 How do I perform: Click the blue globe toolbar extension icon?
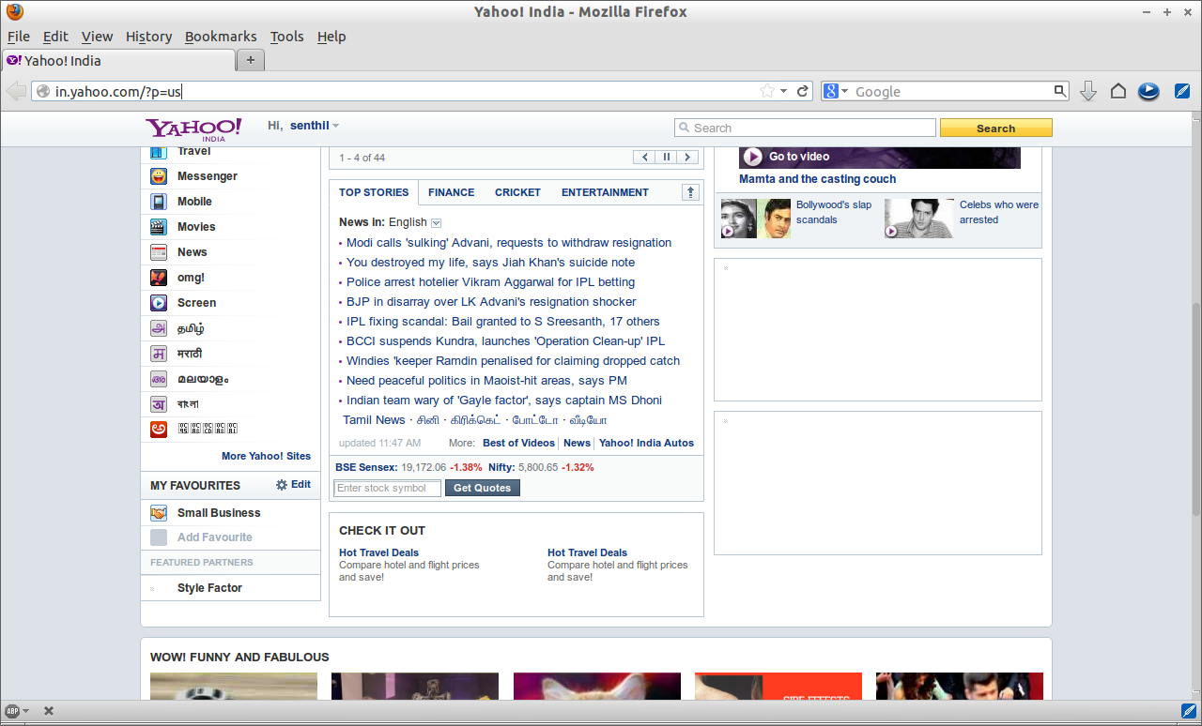click(1148, 91)
